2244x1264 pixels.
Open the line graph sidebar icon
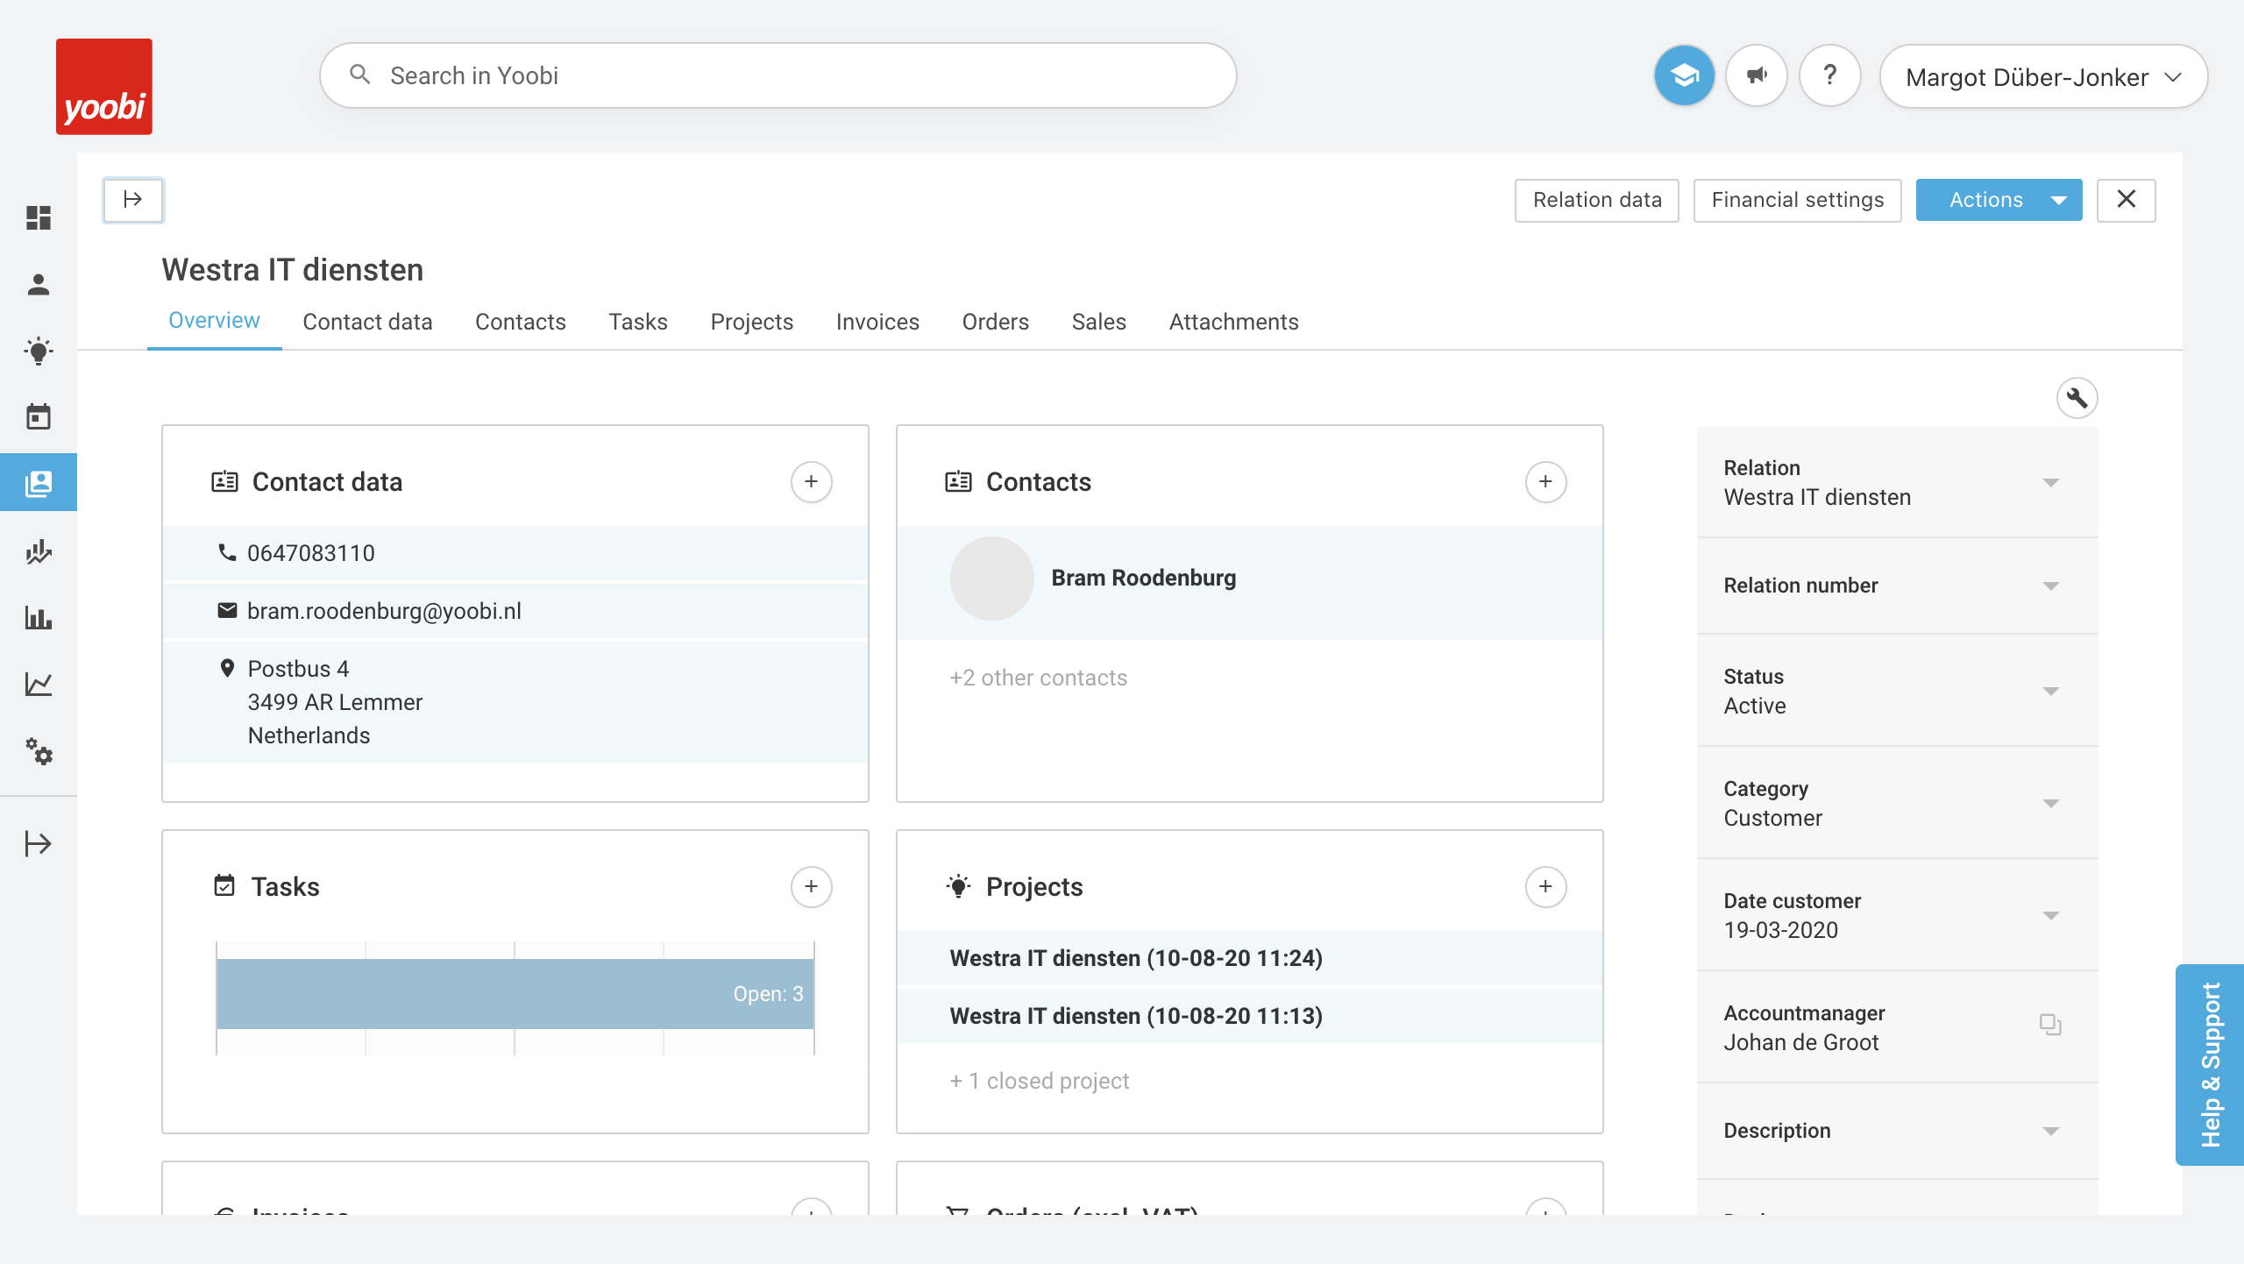click(x=39, y=684)
